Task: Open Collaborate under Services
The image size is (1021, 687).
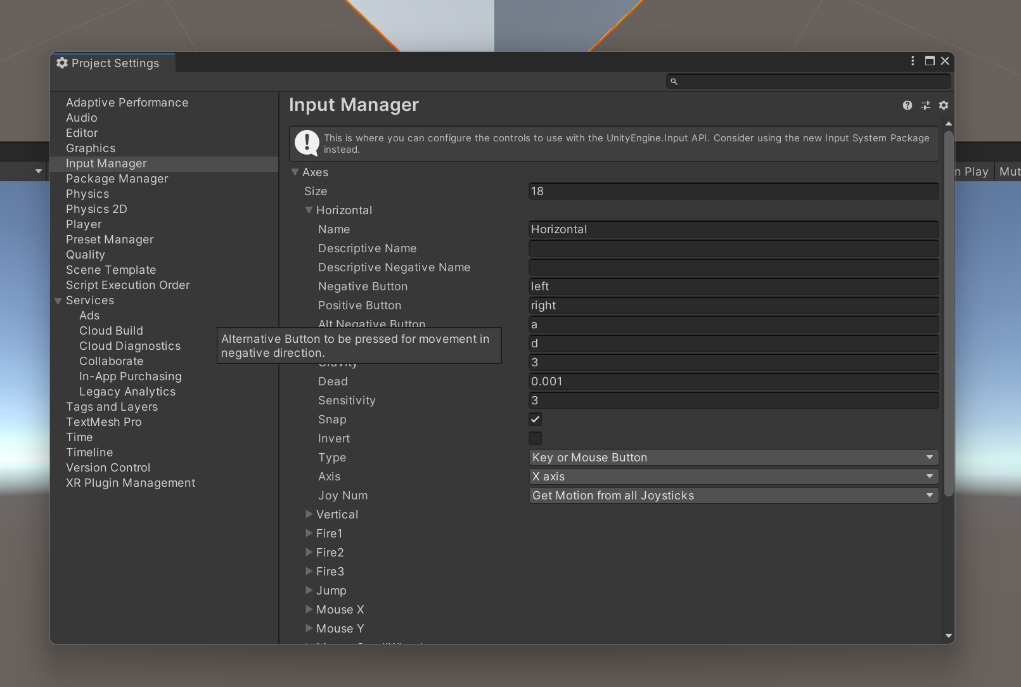Action: pyautogui.click(x=112, y=361)
